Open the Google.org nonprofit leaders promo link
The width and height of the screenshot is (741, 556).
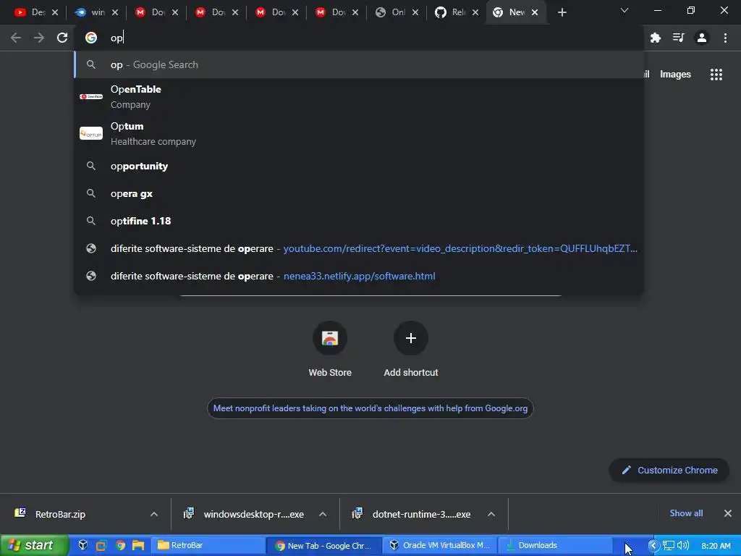pyautogui.click(x=370, y=408)
